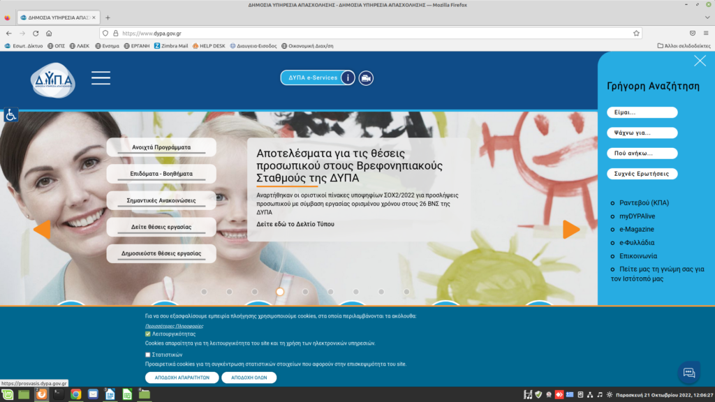
Task: Open Άλλοι σελιδοδείκτες bookmarks folder
Action: click(x=684, y=45)
